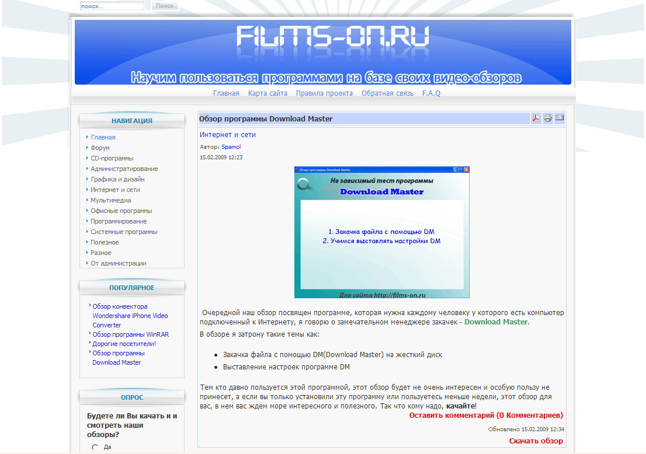The image size is (646, 454).
Task: Open Полезное category
Action: pos(105,242)
